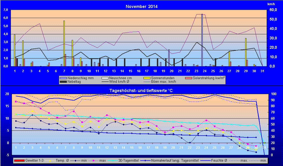Image resolution: width=283 pixels, height=166 pixels.
Task: Click the black Nebeltag legend swatch
Action: click(x=63, y=82)
